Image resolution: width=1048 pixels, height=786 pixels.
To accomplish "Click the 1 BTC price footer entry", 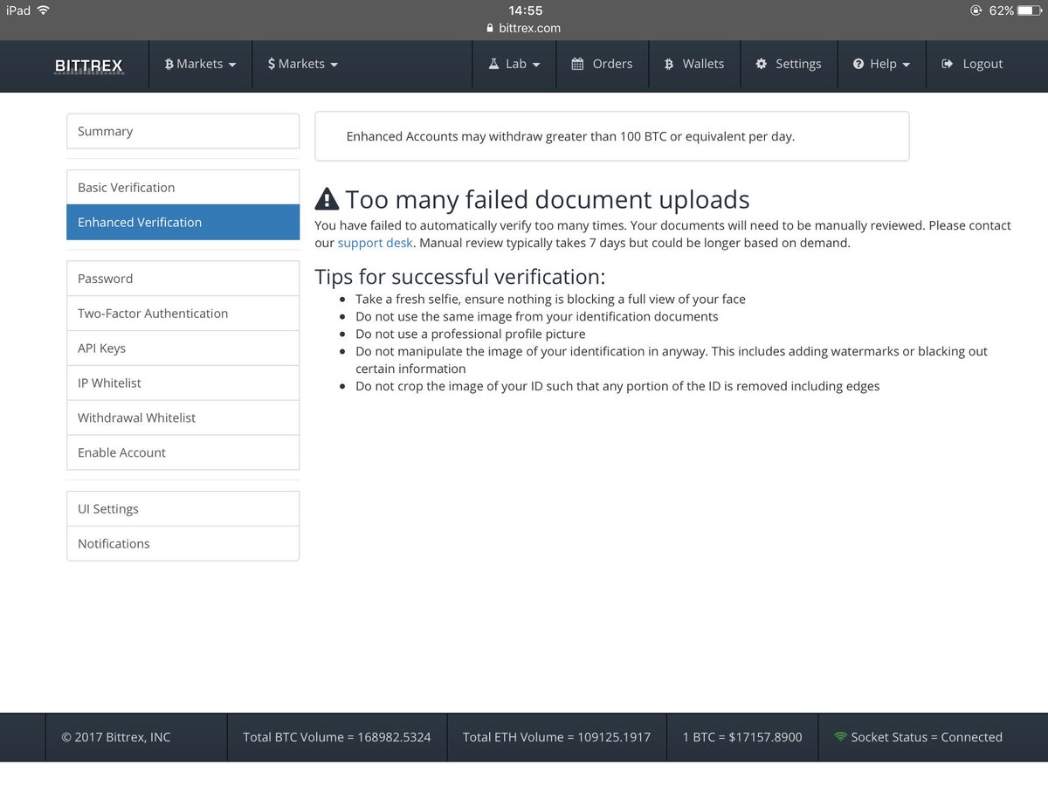I will click(742, 737).
